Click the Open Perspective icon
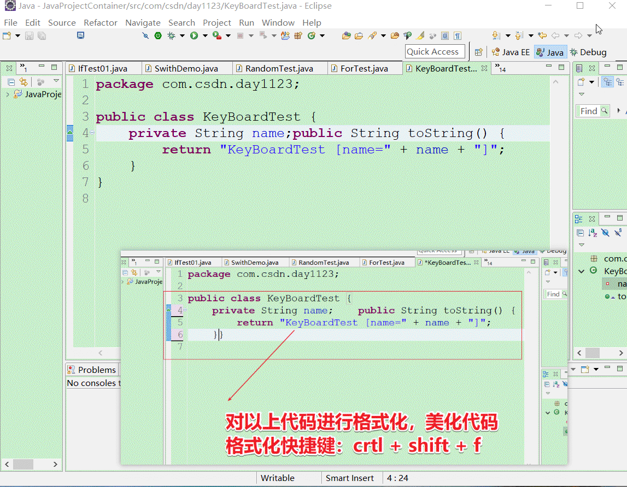The width and height of the screenshot is (627, 487). [479, 52]
